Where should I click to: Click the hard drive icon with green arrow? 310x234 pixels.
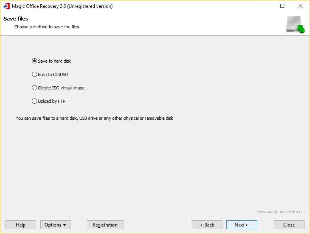click(295, 25)
